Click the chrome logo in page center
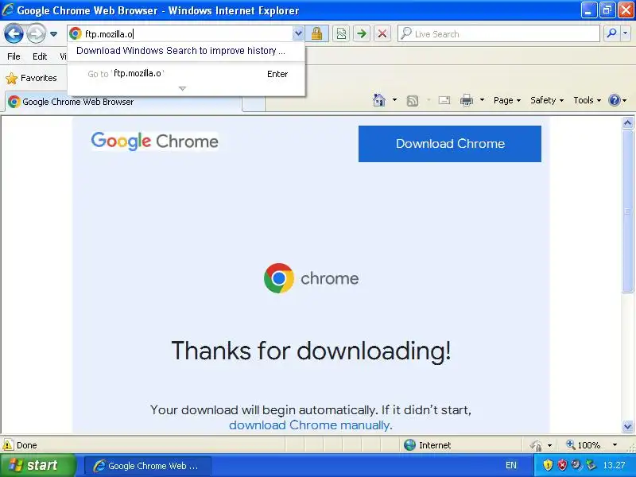Screen dimensions: 636x477 [x=311, y=279]
